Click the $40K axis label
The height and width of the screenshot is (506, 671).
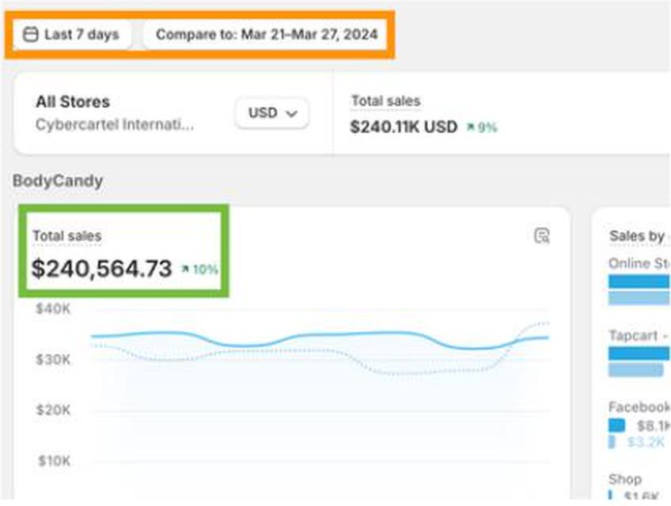coord(53,309)
